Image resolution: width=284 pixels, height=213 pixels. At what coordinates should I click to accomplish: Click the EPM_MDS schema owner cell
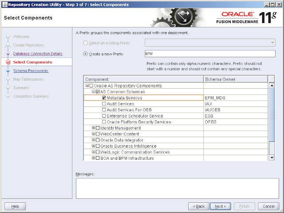(236, 98)
